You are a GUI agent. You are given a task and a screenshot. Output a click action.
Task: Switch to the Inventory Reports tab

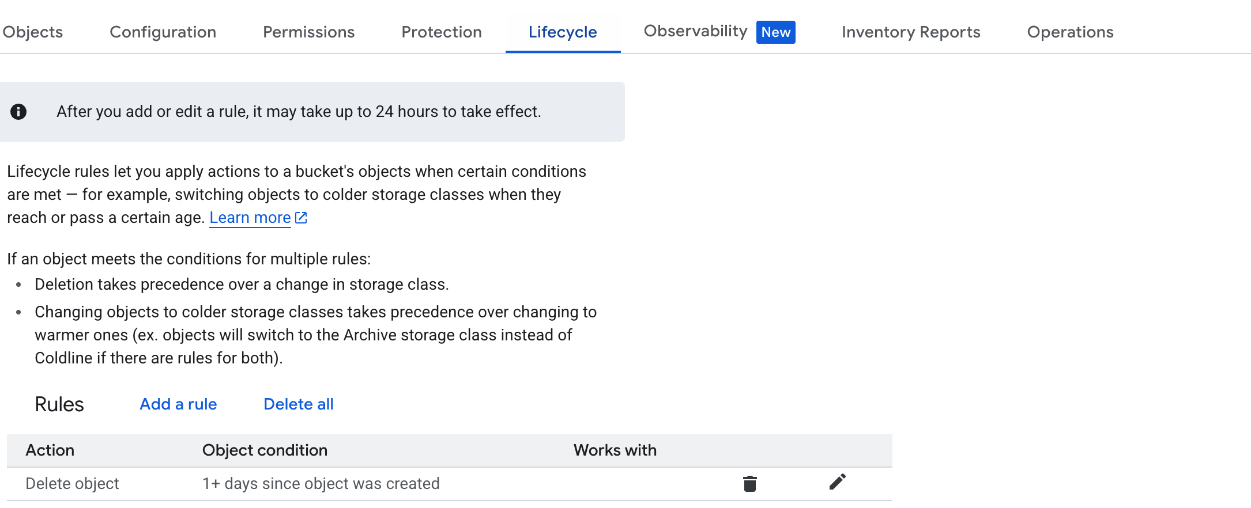coord(911,32)
